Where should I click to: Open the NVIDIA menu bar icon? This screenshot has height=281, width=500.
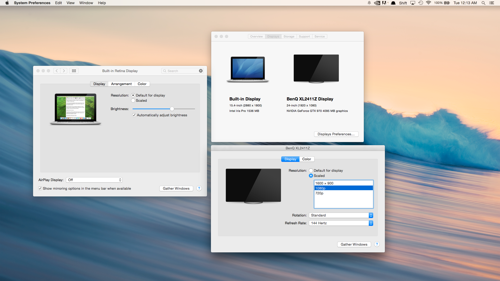[x=377, y=3]
